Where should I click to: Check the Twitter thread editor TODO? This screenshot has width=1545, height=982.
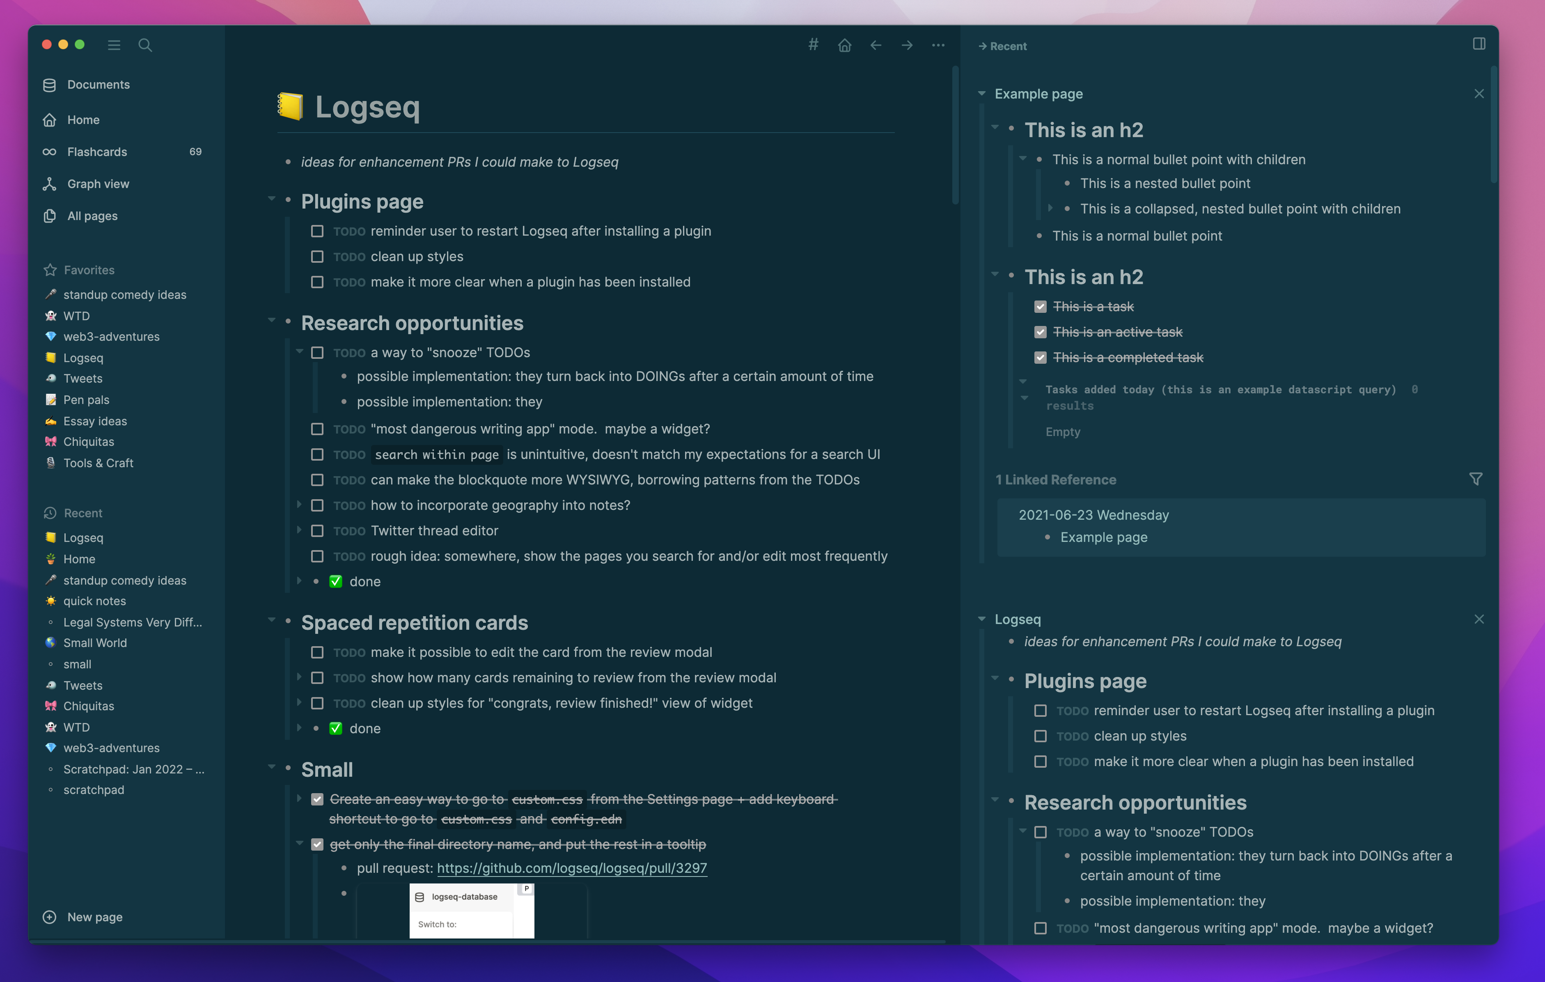pos(317,531)
